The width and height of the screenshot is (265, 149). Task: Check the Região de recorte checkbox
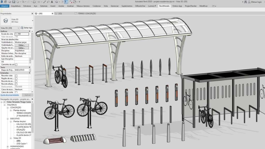pyautogui.click(x=16, y=78)
